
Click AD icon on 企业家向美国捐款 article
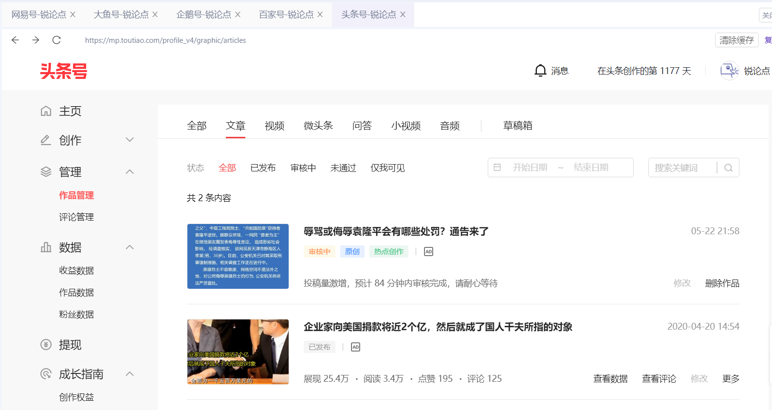[x=355, y=347]
